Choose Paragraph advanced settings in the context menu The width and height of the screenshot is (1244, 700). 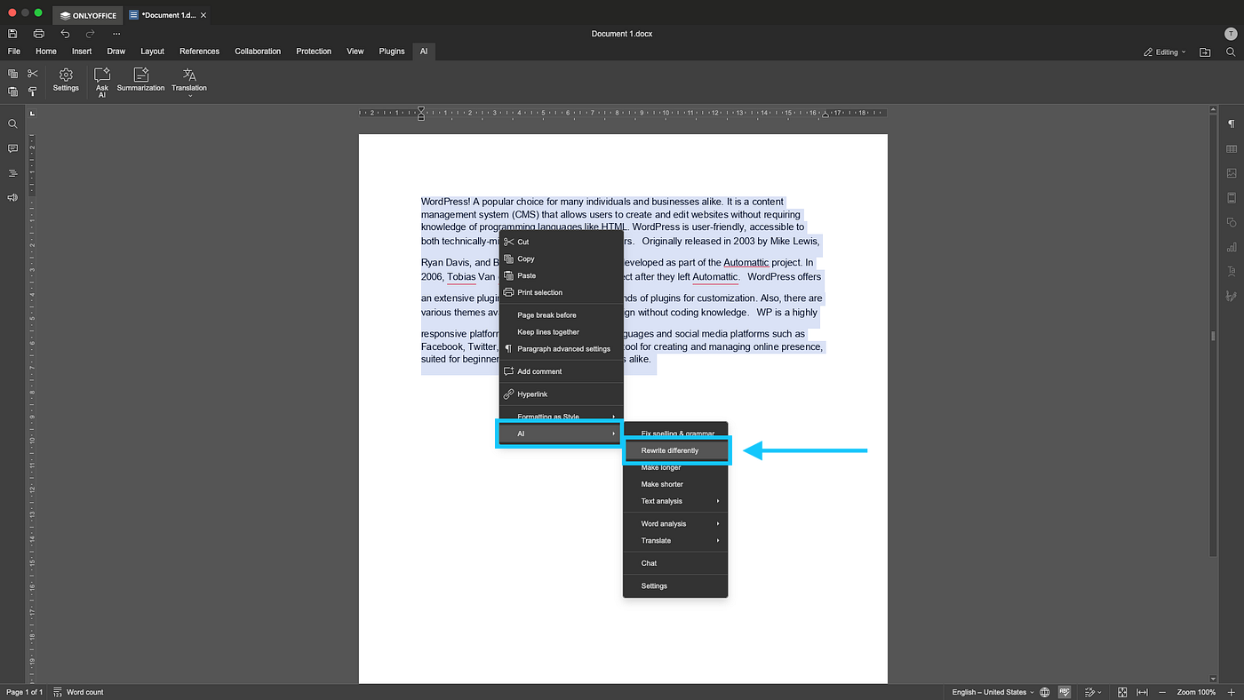pos(561,349)
